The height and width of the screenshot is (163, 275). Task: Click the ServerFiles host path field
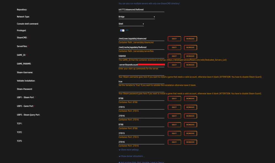coord(141,47)
